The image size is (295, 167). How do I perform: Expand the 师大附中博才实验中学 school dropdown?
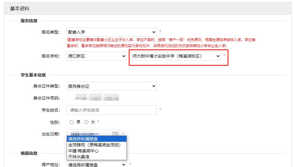click(176, 56)
